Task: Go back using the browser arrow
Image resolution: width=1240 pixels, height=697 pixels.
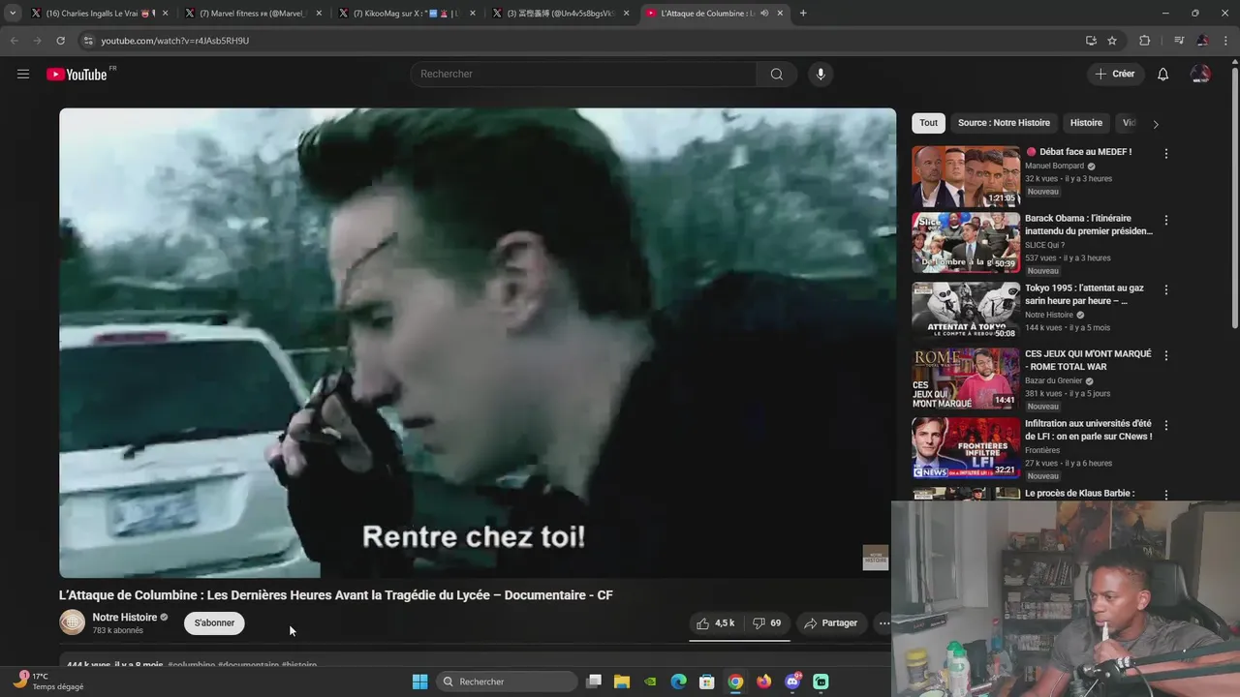Action: click(14, 41)
